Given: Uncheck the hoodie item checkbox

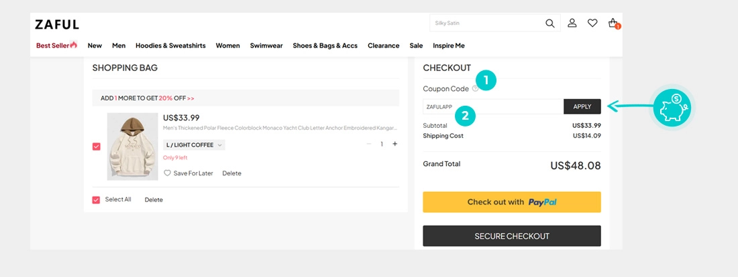Looking at the screenshot, I should tap(97, 146).
